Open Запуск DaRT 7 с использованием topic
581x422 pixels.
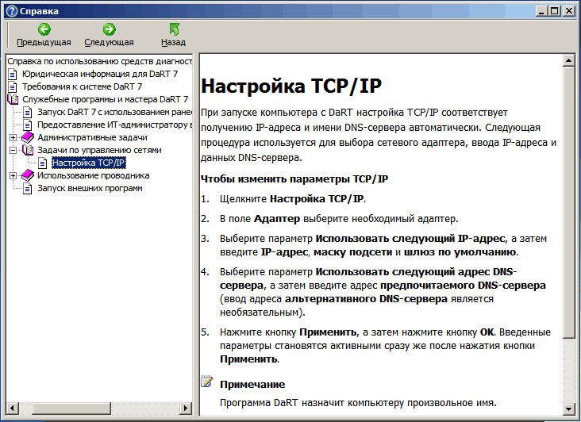114,112
